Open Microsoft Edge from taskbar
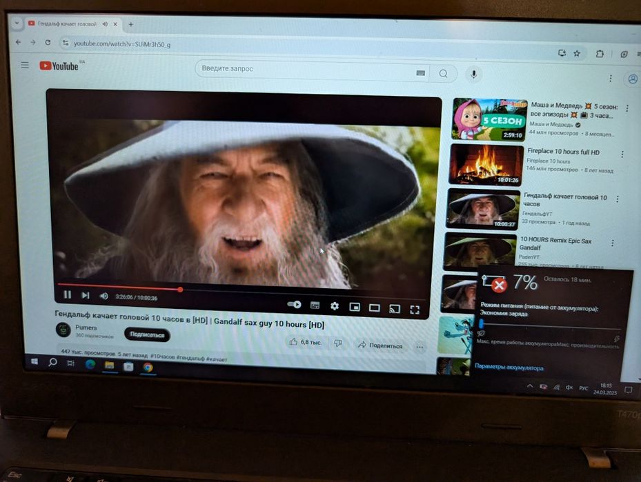 [x=90, y=364]
